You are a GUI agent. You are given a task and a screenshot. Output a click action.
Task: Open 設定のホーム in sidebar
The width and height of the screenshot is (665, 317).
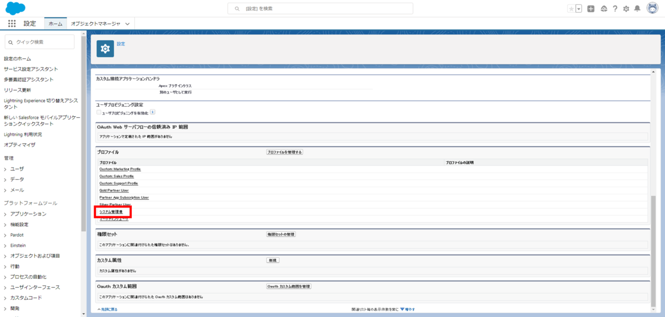[x=17, y=59]
